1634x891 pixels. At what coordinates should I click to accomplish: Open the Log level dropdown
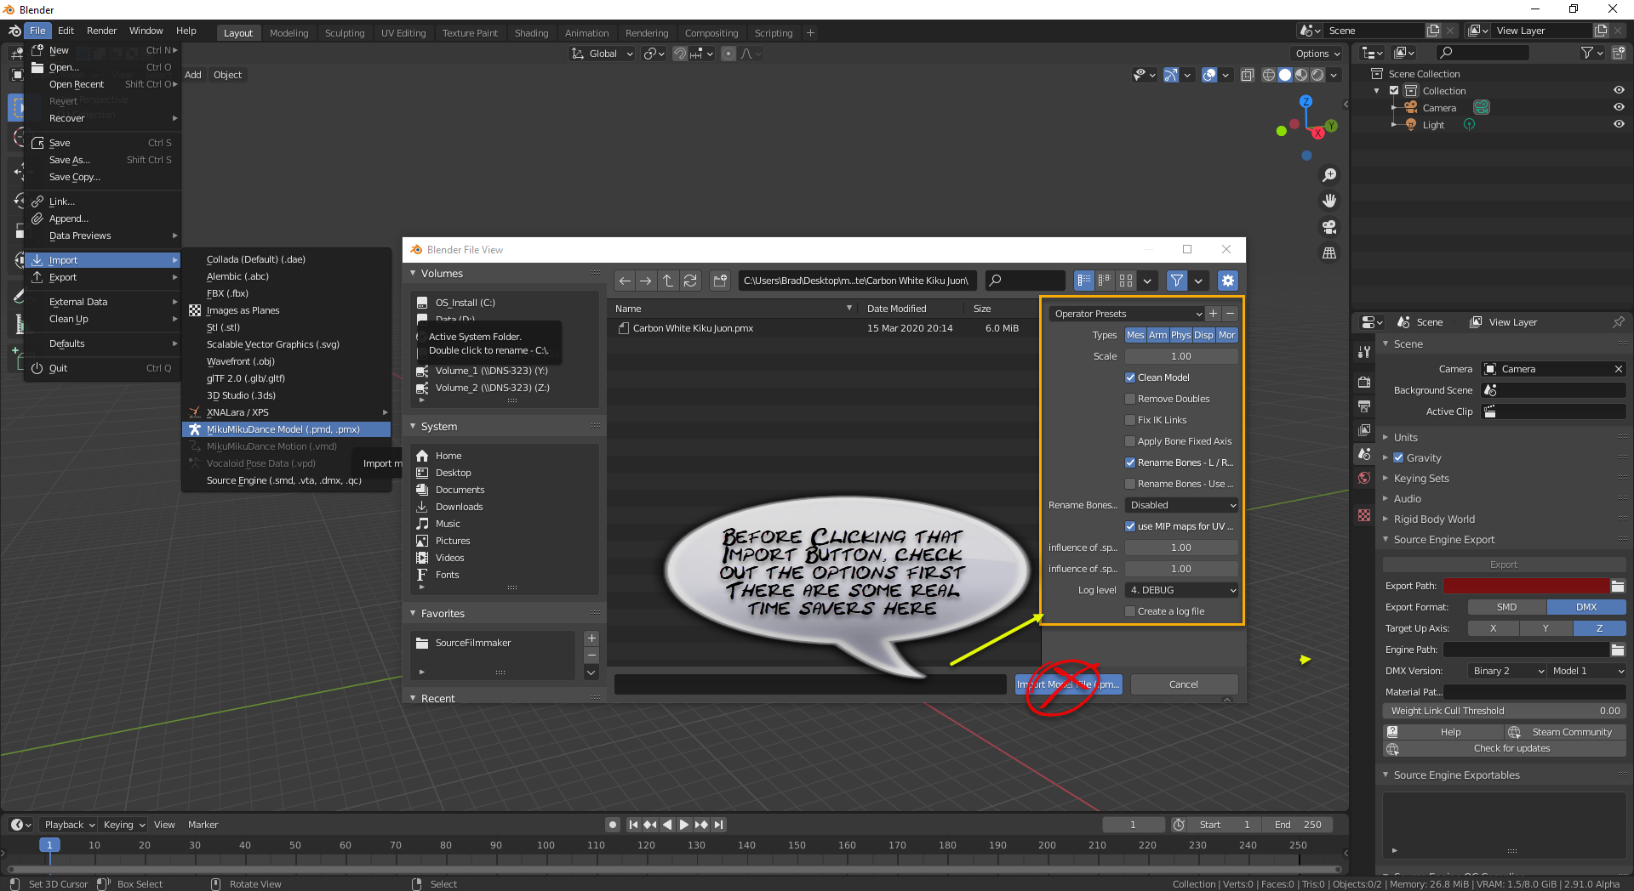click(1181, 590)
